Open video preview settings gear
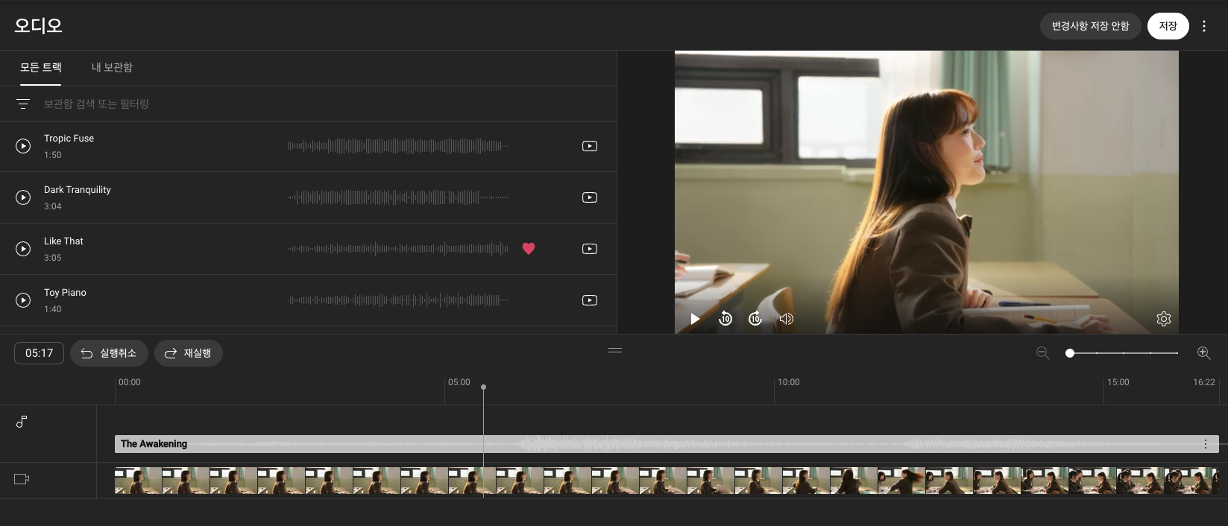This screenshot has width=1228, height=526. coord(1163,319)
